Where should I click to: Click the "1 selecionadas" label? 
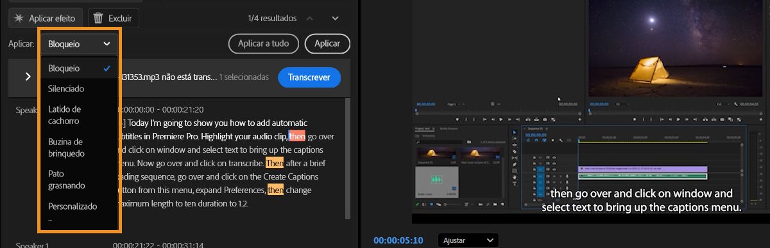point(244,77)
